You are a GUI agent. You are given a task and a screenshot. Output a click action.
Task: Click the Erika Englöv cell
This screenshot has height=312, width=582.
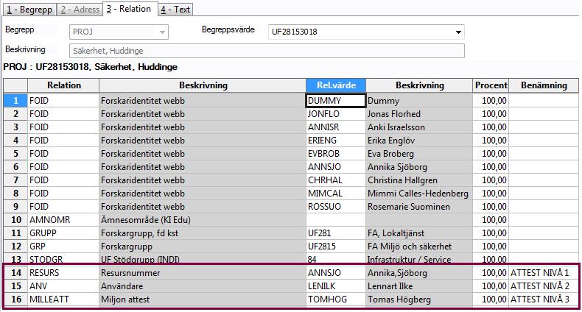pos(419,141)
